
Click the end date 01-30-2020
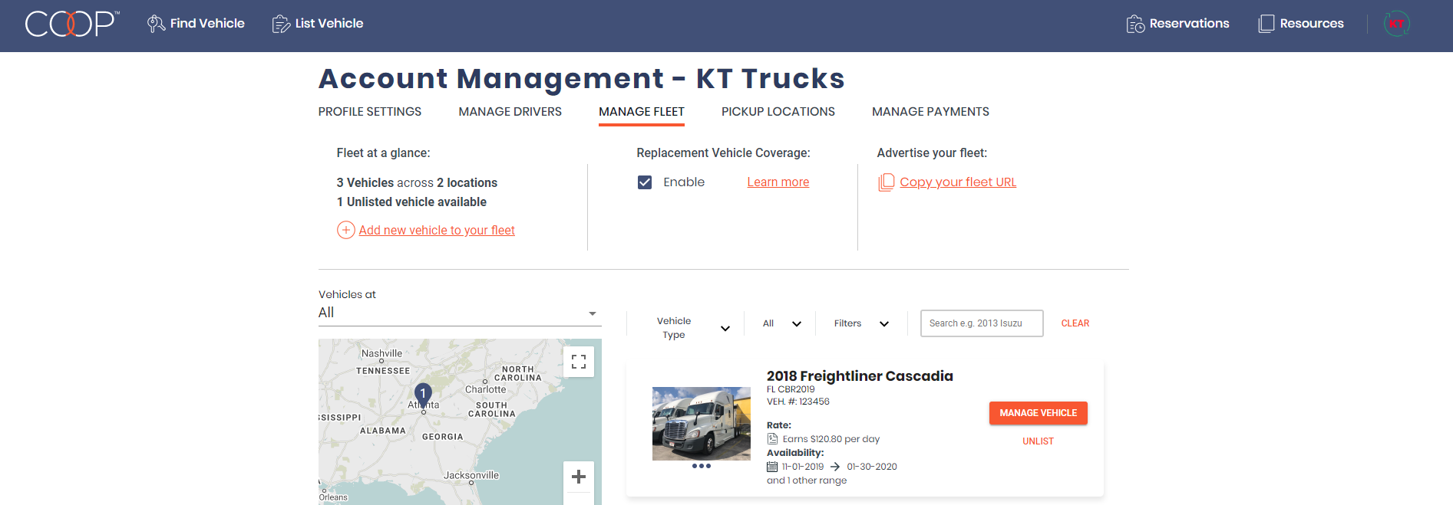[872, 467]
